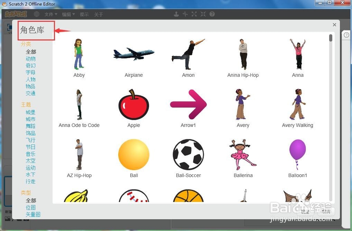Open the 关于 menu item

click(x=99, y=14)
